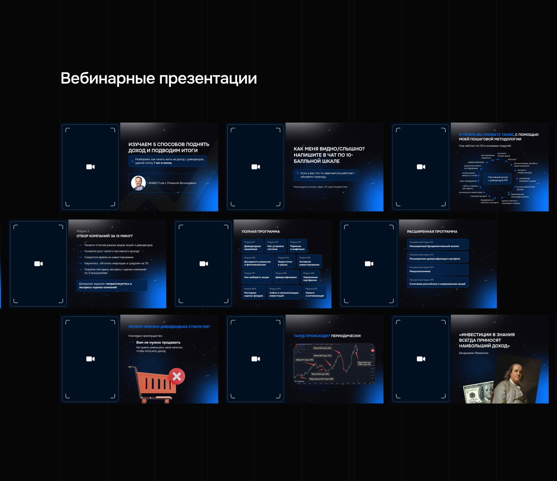Click the camera icon on the "Полная программа" slide
This screenshot has height=481, width=557.
tap(204, 264)
